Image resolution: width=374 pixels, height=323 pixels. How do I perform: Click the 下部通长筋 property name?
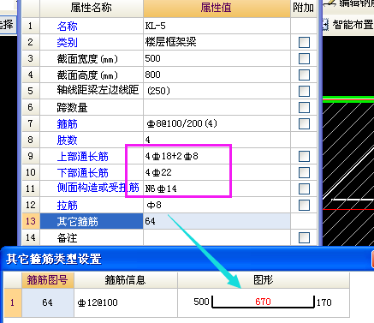[82, 173]
